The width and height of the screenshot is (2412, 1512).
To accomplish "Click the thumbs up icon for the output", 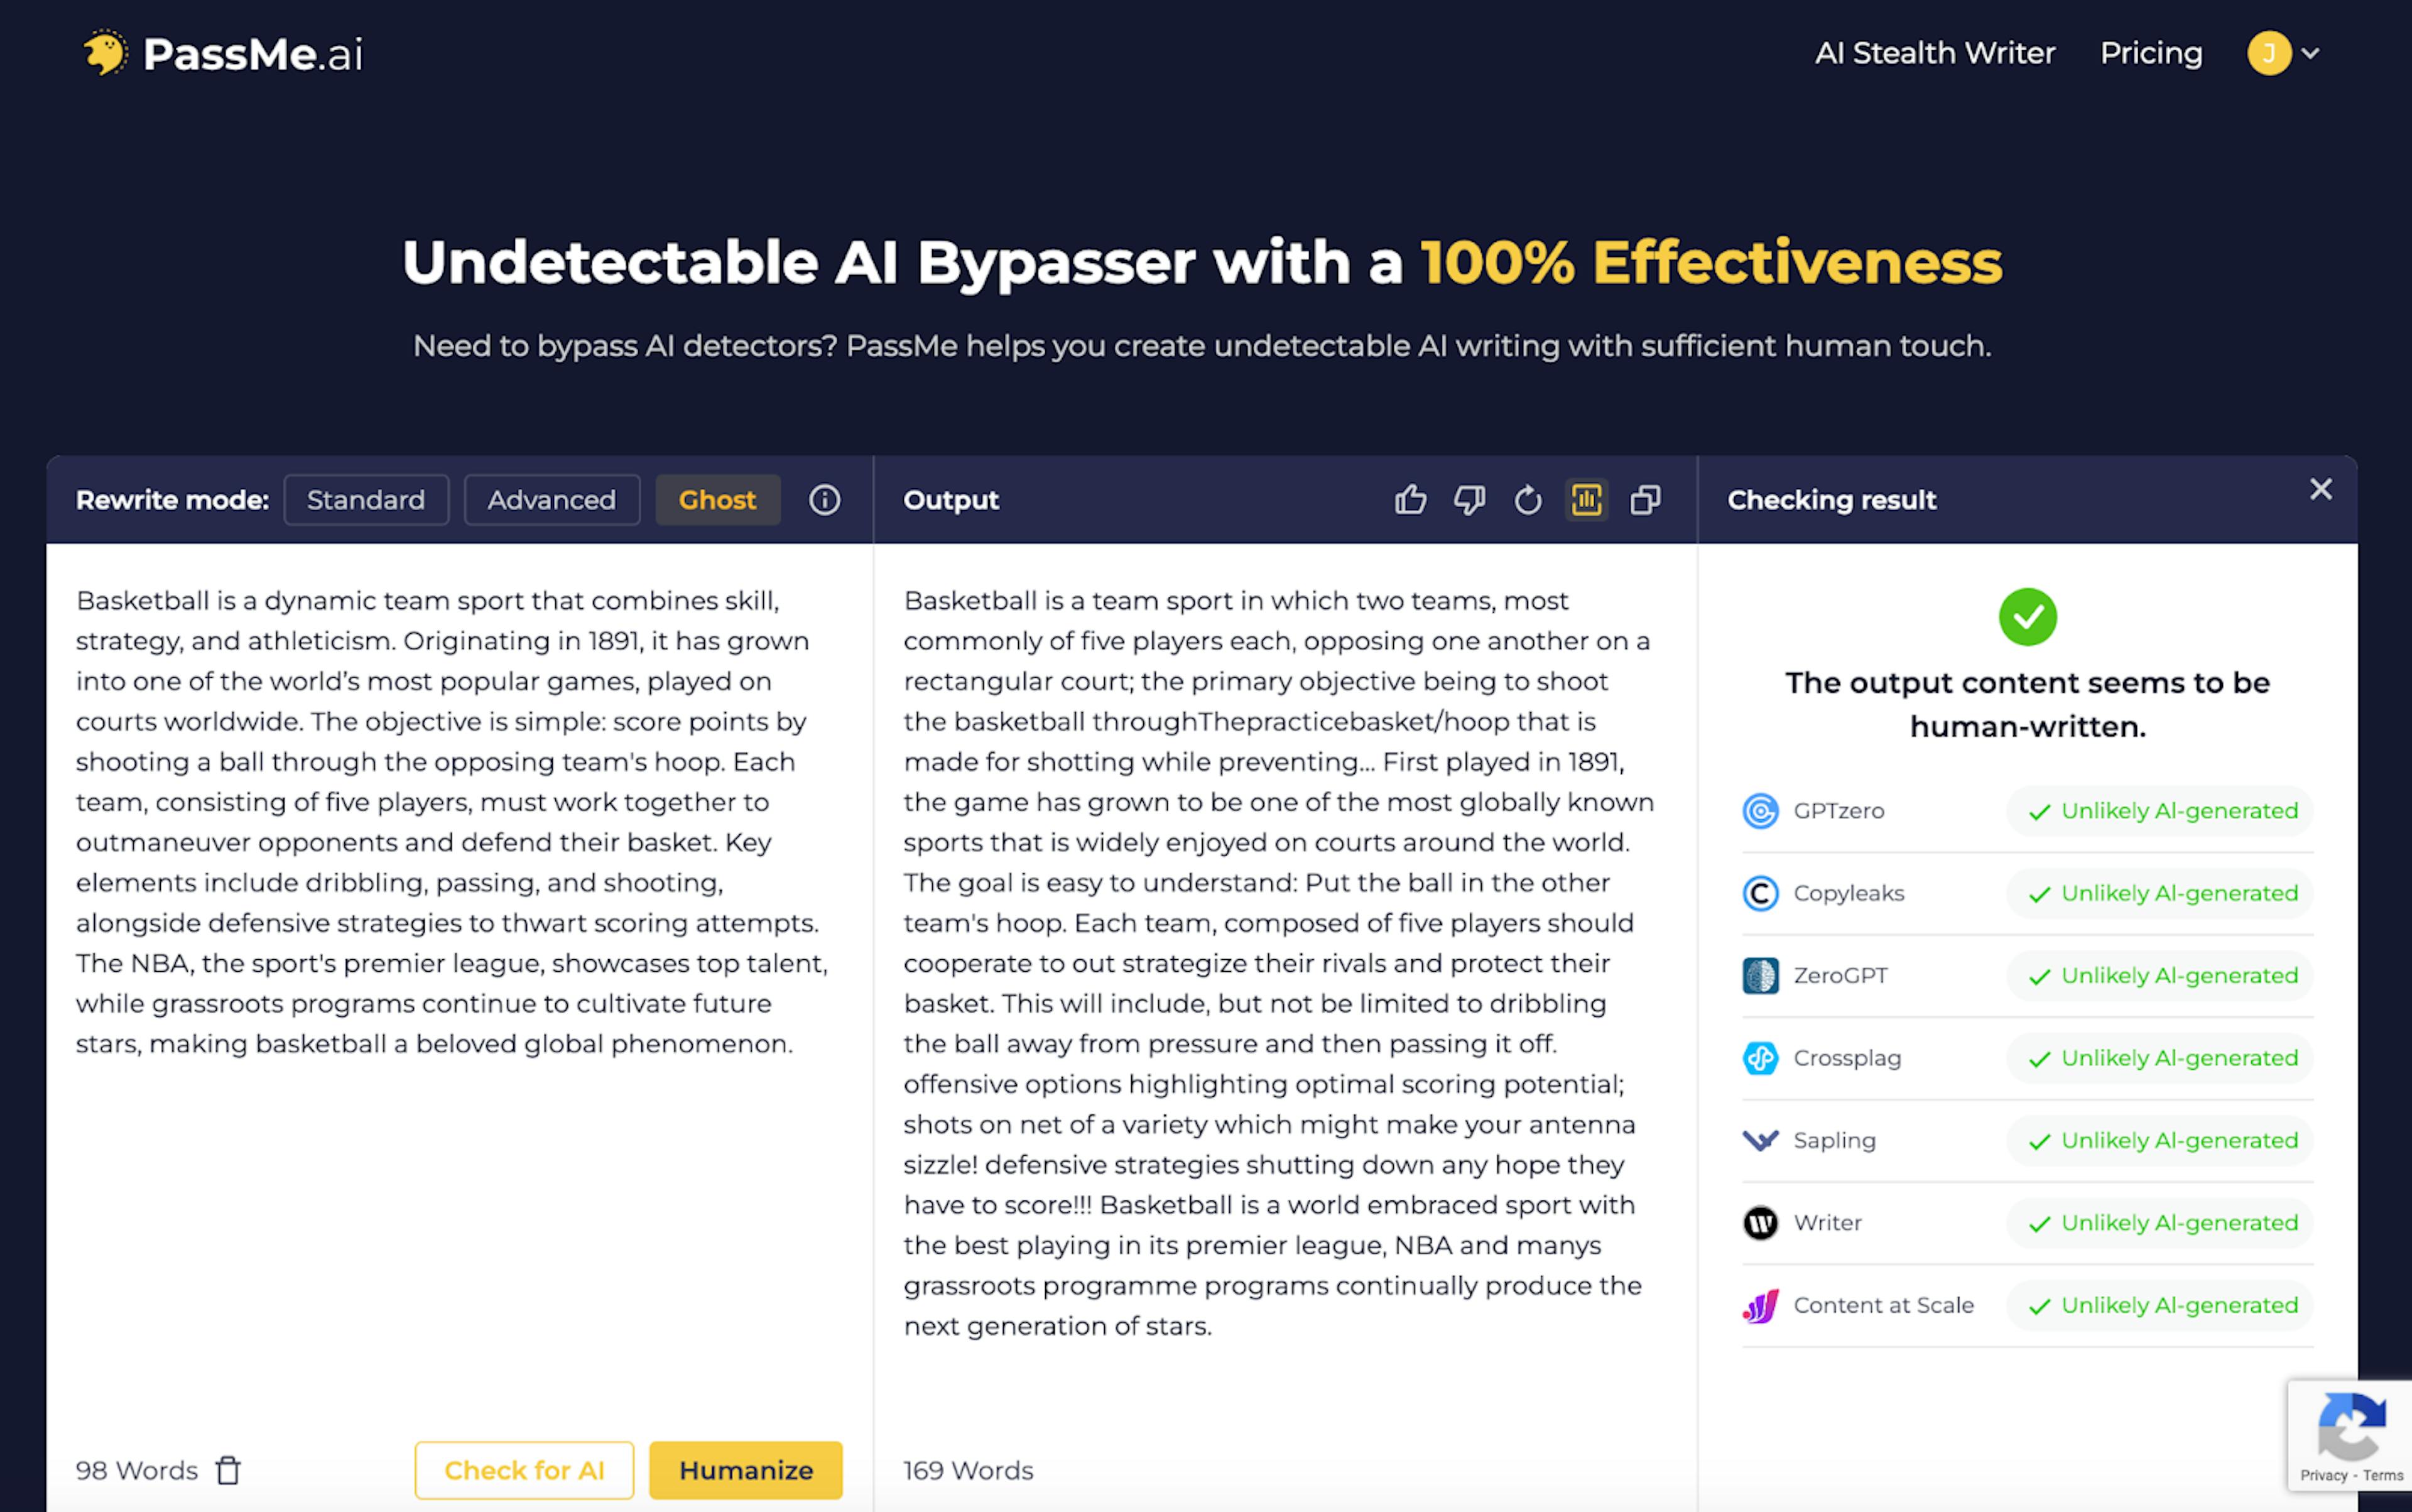I will click(1411, 500).
